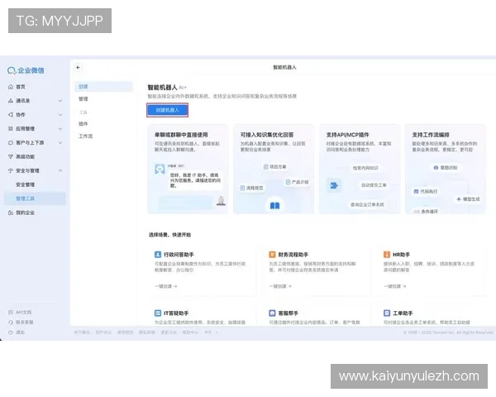Click the orange 财务流程助手 yen icon
The image size is (496, 397).
pyautogui.click(x=272, y=254)
